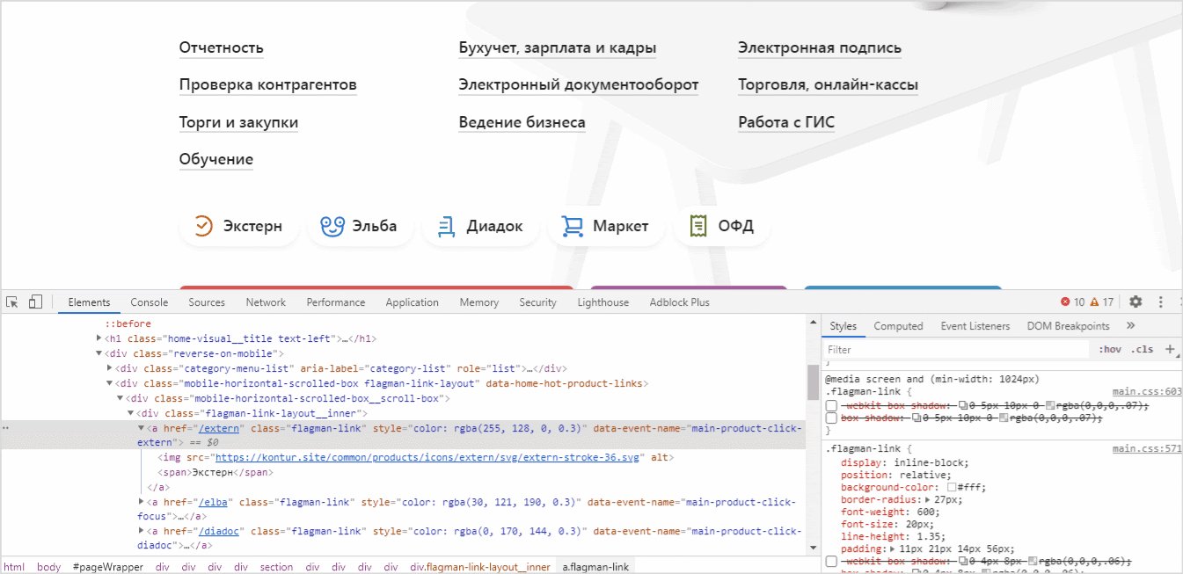This screenshot has width=1183, height=574.
Task: Select the #pageWrapper breadcrumb
Action: click(x=107, y=567)
